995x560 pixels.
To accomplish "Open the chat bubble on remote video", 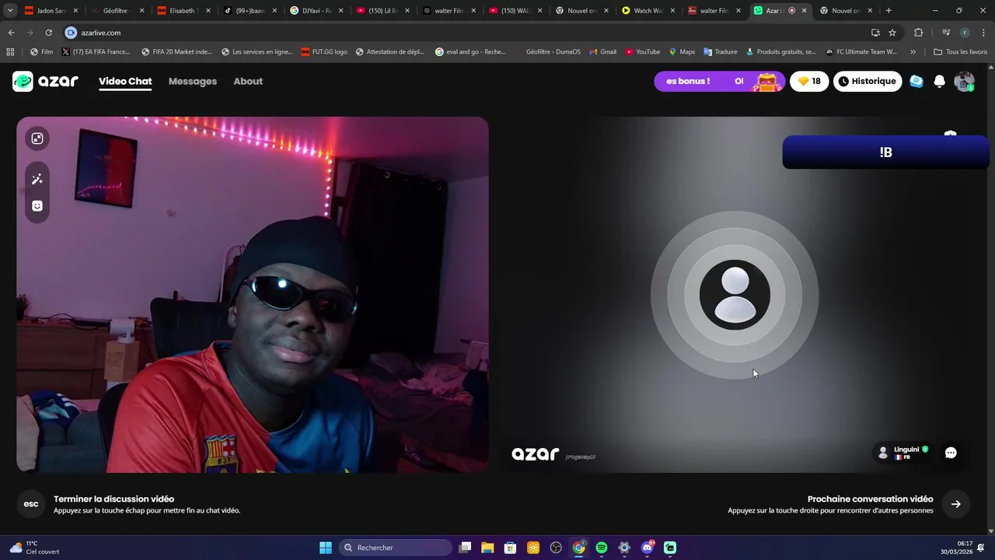I will (951, 453).
